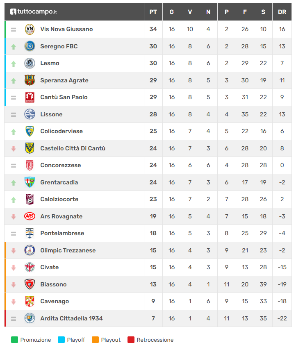Sort standings by DR column header
This screenshot has height=345, width=296.
pos(282,12)
